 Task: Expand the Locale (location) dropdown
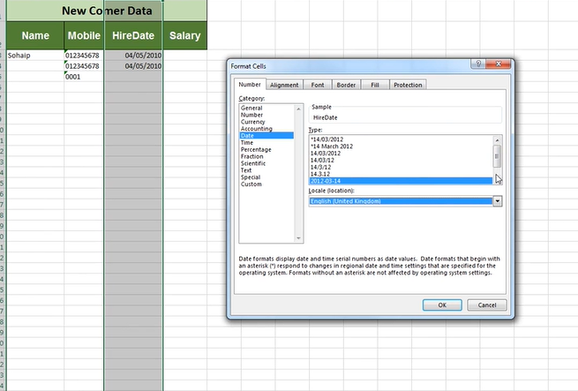[x=497, y=201]
